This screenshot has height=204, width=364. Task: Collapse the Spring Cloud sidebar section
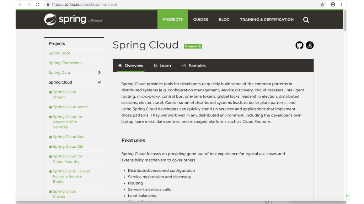click(x=99, y=82)
